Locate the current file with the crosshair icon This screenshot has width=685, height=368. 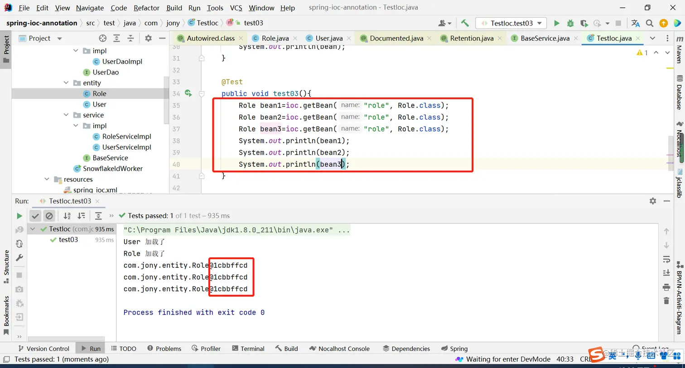click(103, 39)
